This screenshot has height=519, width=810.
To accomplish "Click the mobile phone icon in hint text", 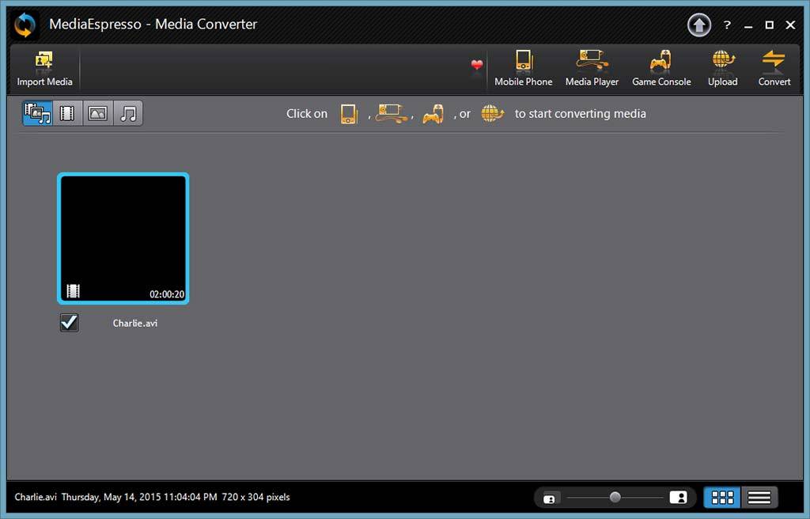I will 349,114.
